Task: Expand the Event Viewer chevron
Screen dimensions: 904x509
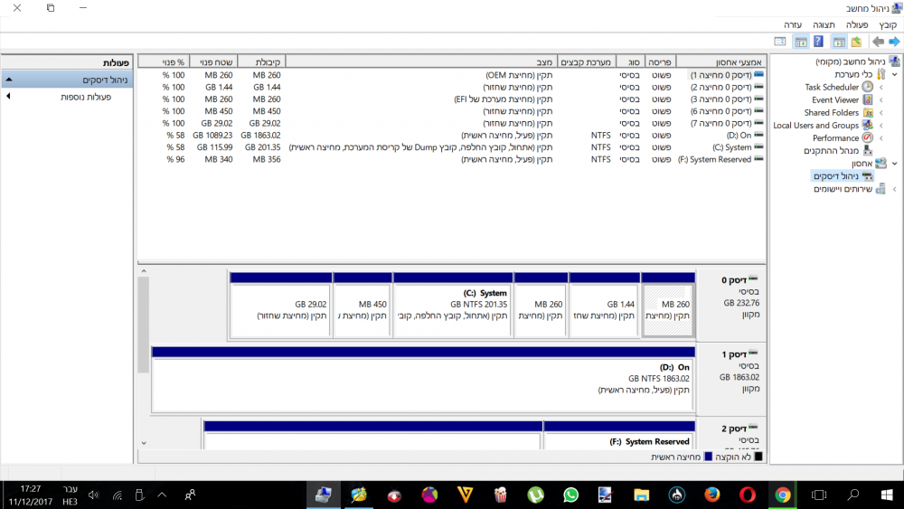Action: pos(880,99)
